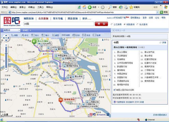Switch map to 全屏 fullscreen
Screen dimensions: 169x122
[97, 35]
